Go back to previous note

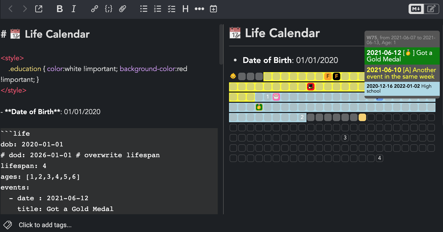point(11,9)
